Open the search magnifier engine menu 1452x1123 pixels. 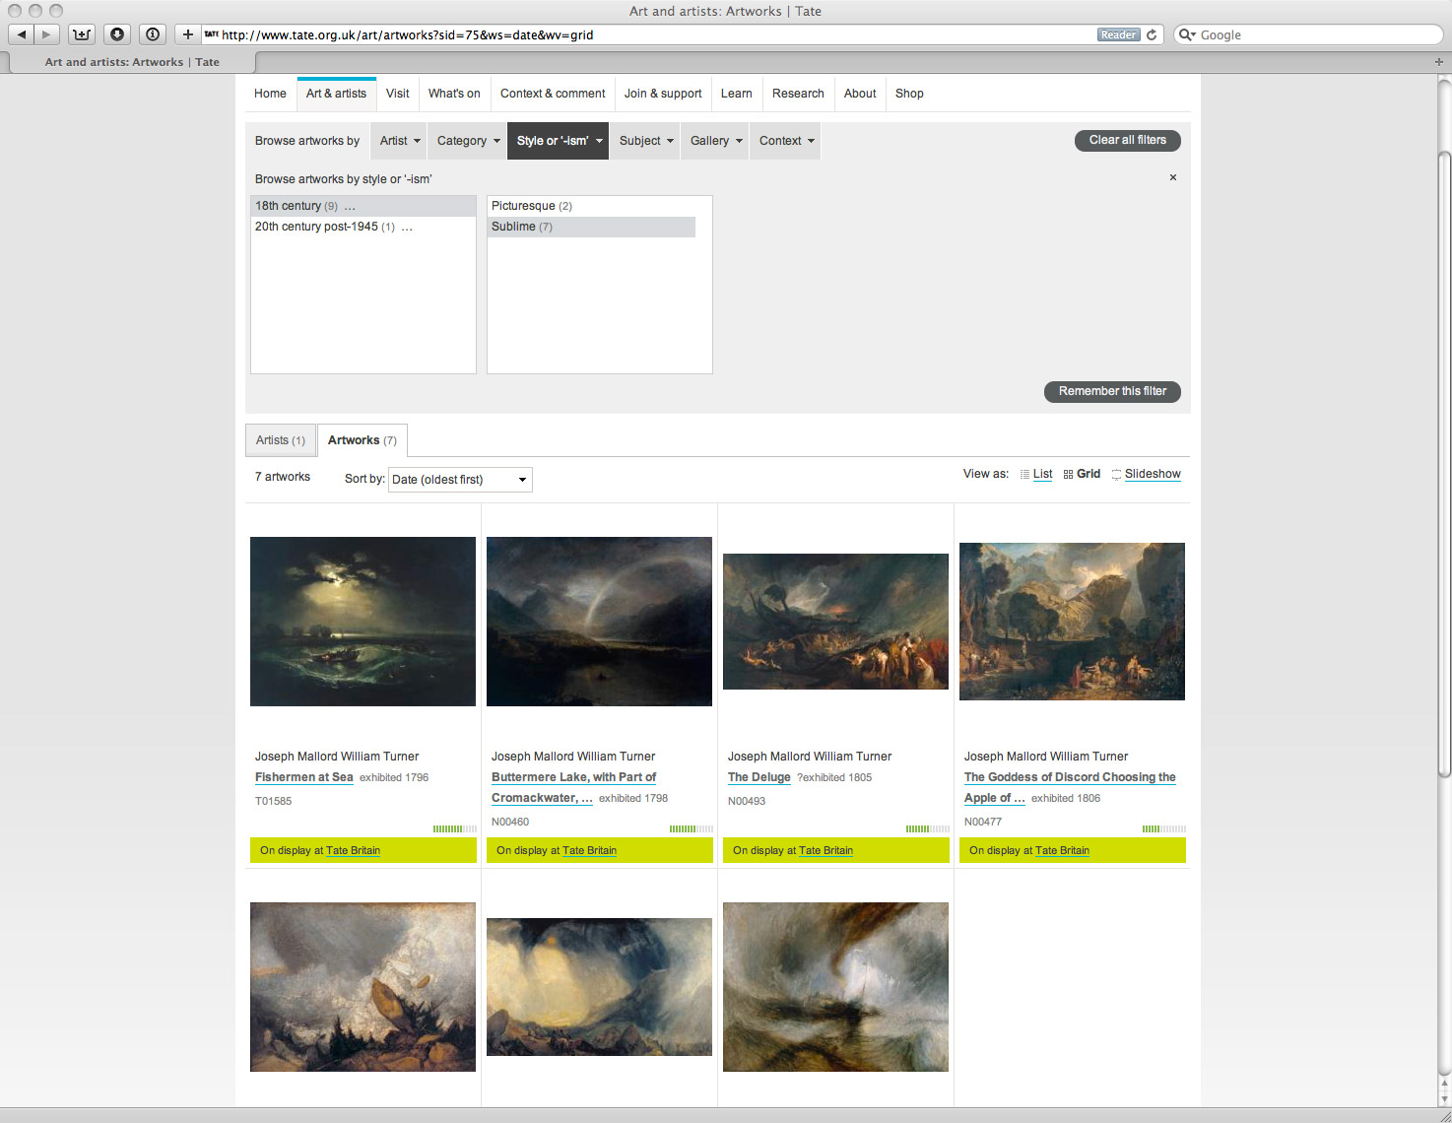1187,34
